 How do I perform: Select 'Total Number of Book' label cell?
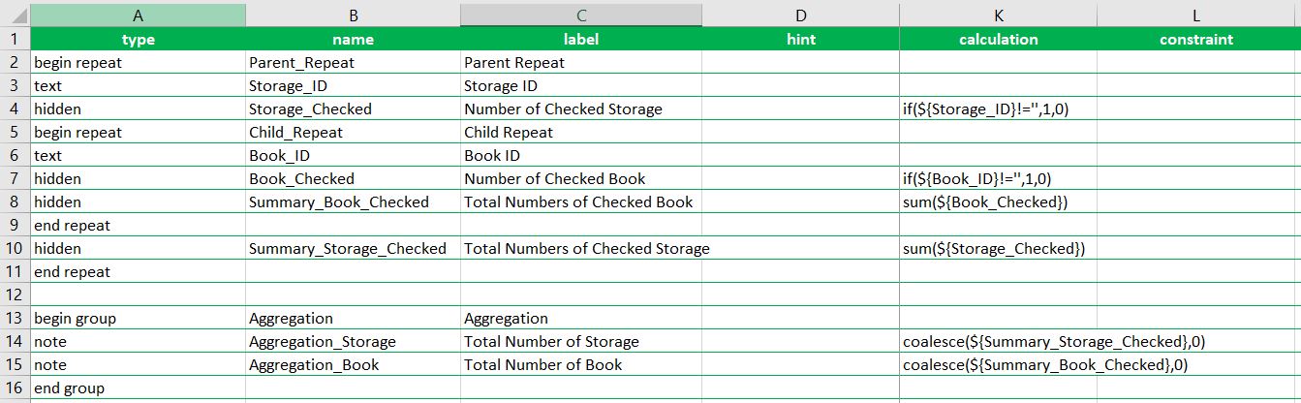[x=580, y=365]
